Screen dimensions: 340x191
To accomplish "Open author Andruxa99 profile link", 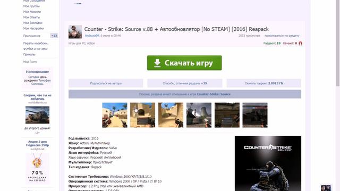I will point(92,36).
